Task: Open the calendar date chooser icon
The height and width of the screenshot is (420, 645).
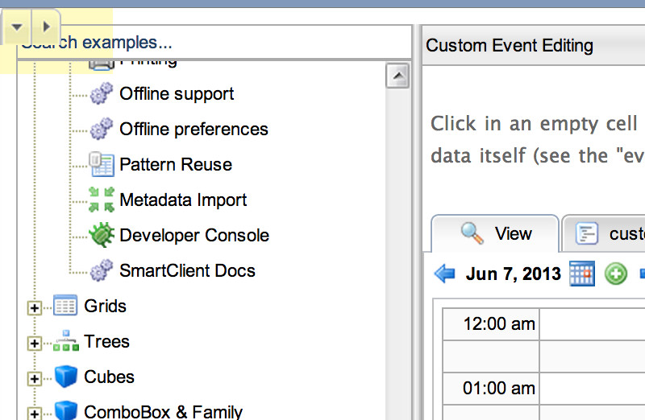Action: [x=581, y=274]
